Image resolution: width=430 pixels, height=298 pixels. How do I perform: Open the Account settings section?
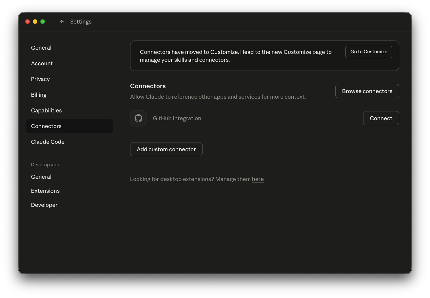tap(69, 63)
